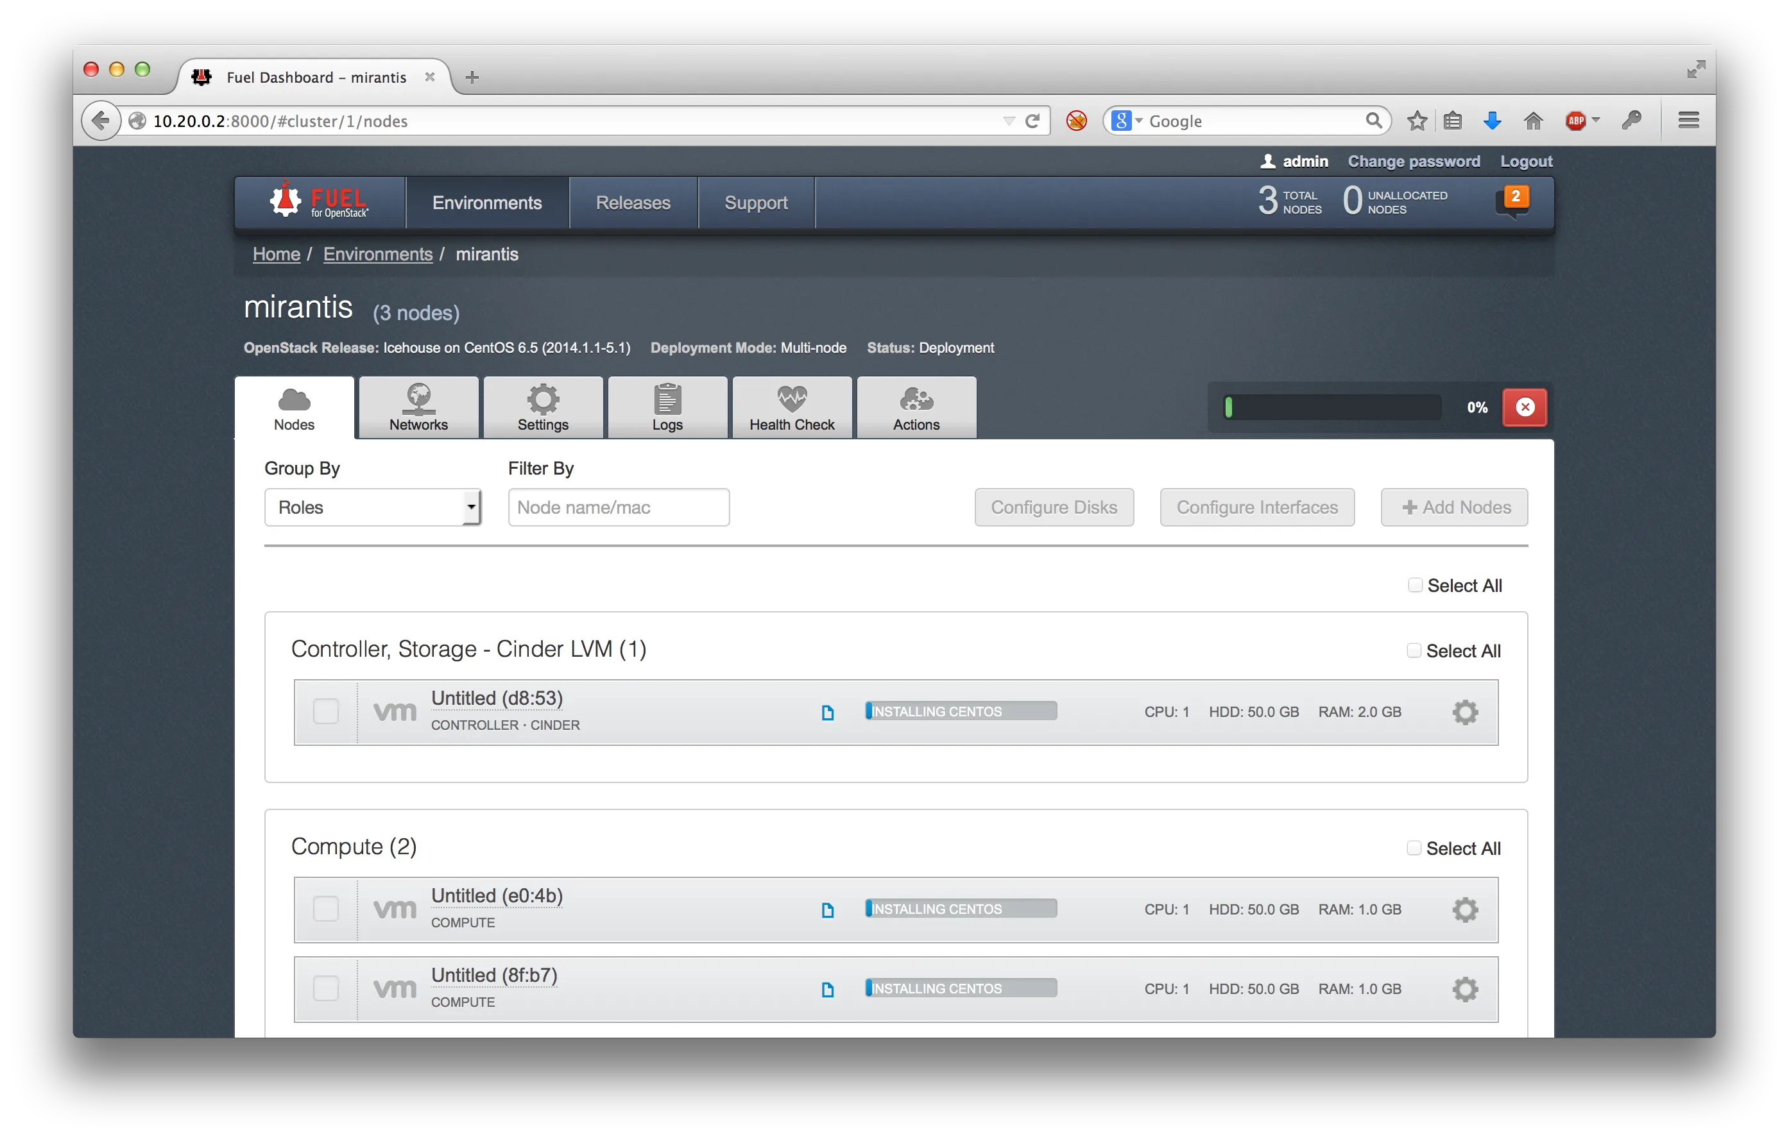Close the Fuel Dashboard browser tab
This screenshot has height=1139, width=1789.
429,77
